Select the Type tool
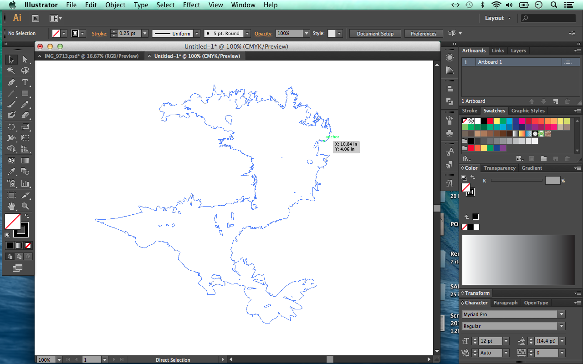 click(25, 82)
